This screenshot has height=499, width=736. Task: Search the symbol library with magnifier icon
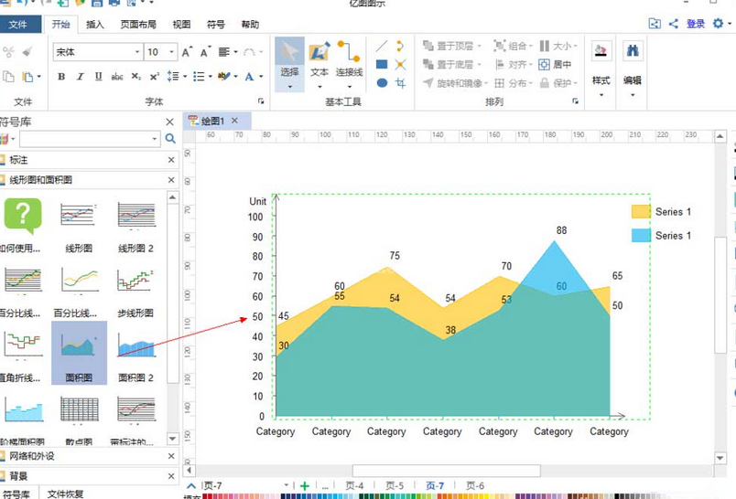tap(170, 139)
